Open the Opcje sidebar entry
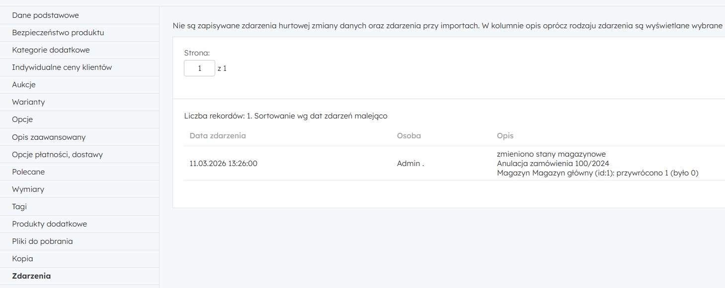The height and width of the screenshot is (288, 725). [22, 119]
